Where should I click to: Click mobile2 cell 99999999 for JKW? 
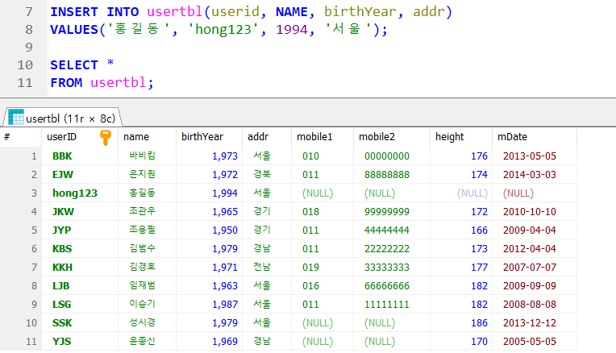387,212
